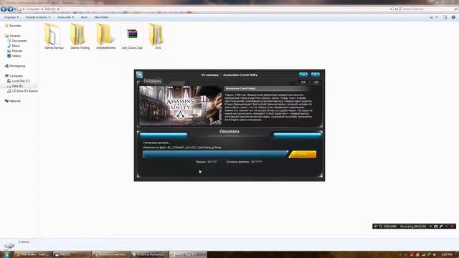Open the first taskbar application item
Image resolution: width=459 pixels, height=258 pixels.
coord(33,254)
